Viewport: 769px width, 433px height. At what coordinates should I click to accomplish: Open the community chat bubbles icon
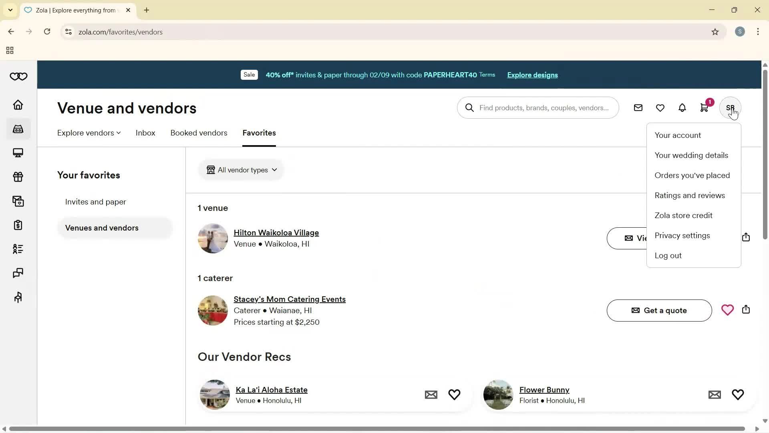coord(18,273)
